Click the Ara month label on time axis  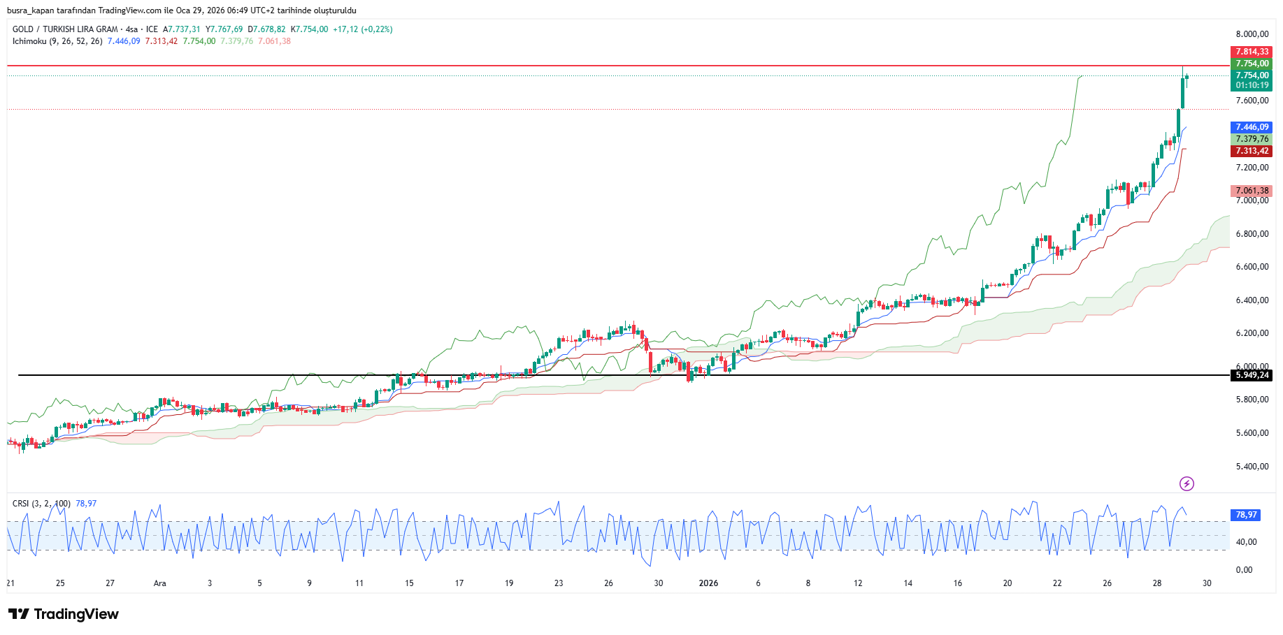coord(160,583)
